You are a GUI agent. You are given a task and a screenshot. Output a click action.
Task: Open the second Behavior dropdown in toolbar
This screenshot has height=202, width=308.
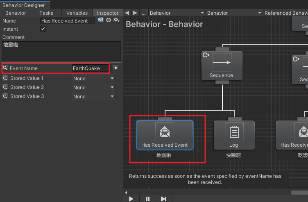[x=234, y=13]
